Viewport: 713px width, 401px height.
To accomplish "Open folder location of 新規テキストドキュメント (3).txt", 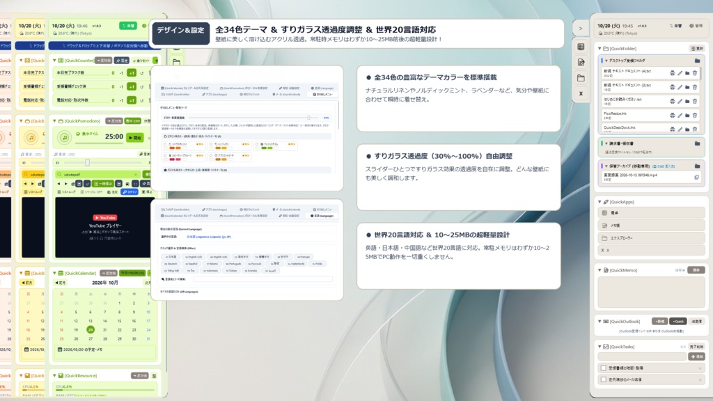I will pos(687,87).
